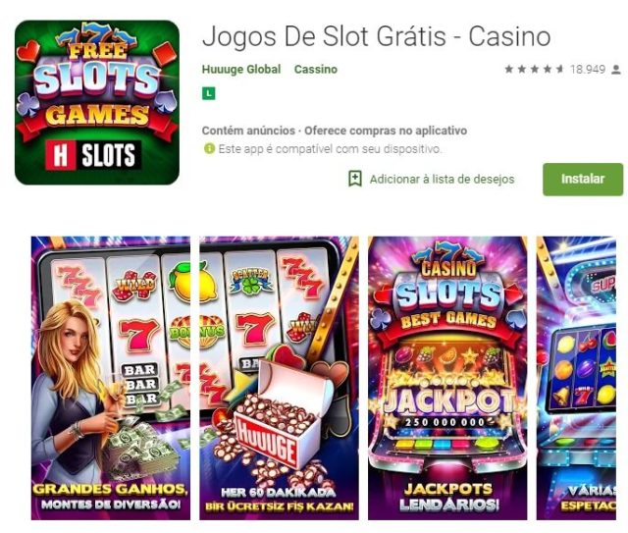Open the Grandes Ganhos screenshot
628x533 pixels.
(111, 378)
